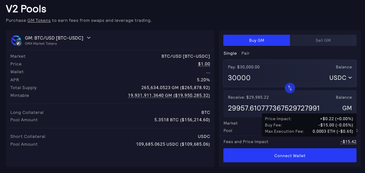
Task: Expand the GM: BTC/USD market selector chevron
Action: 89,38
